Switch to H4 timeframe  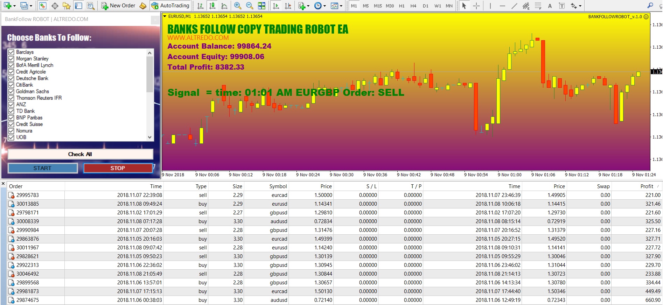coord(413,6)
